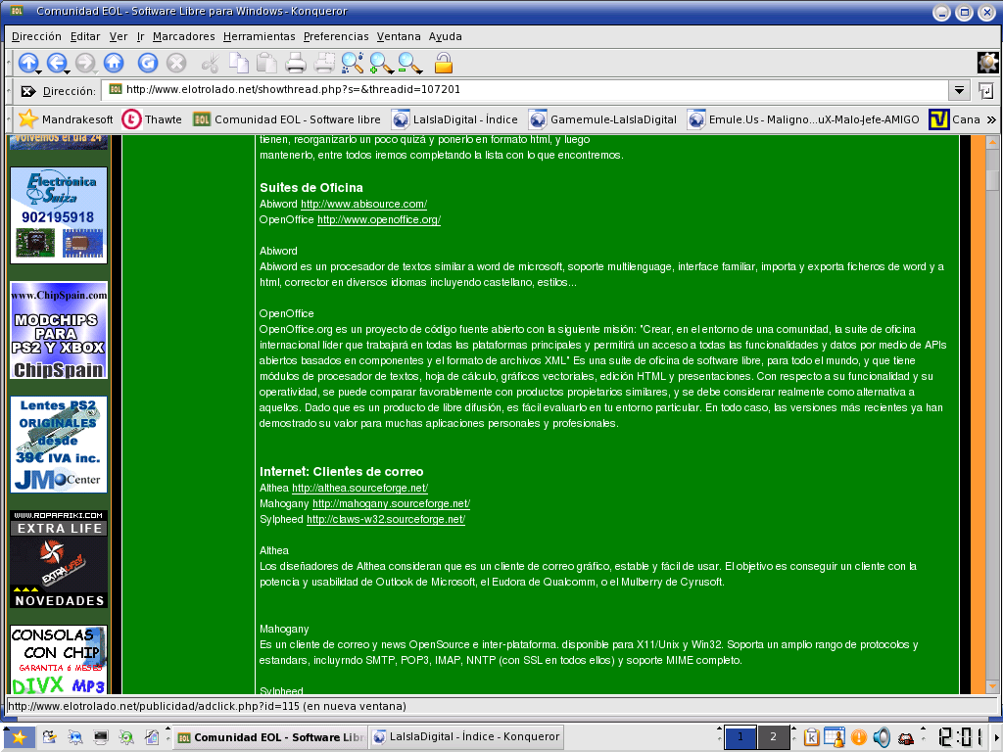
Task: Click the Forward arrow icon
Action: (x=84, y=62)
